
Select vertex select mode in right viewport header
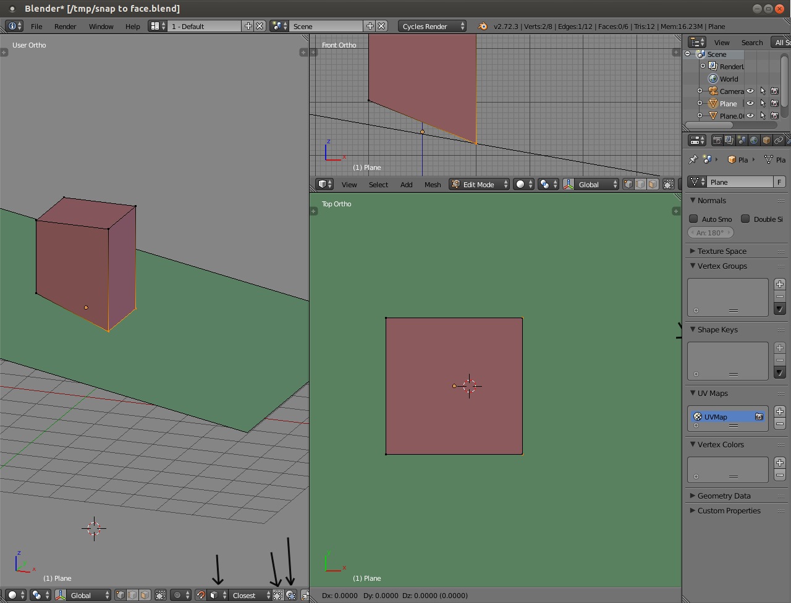[628, 184]
